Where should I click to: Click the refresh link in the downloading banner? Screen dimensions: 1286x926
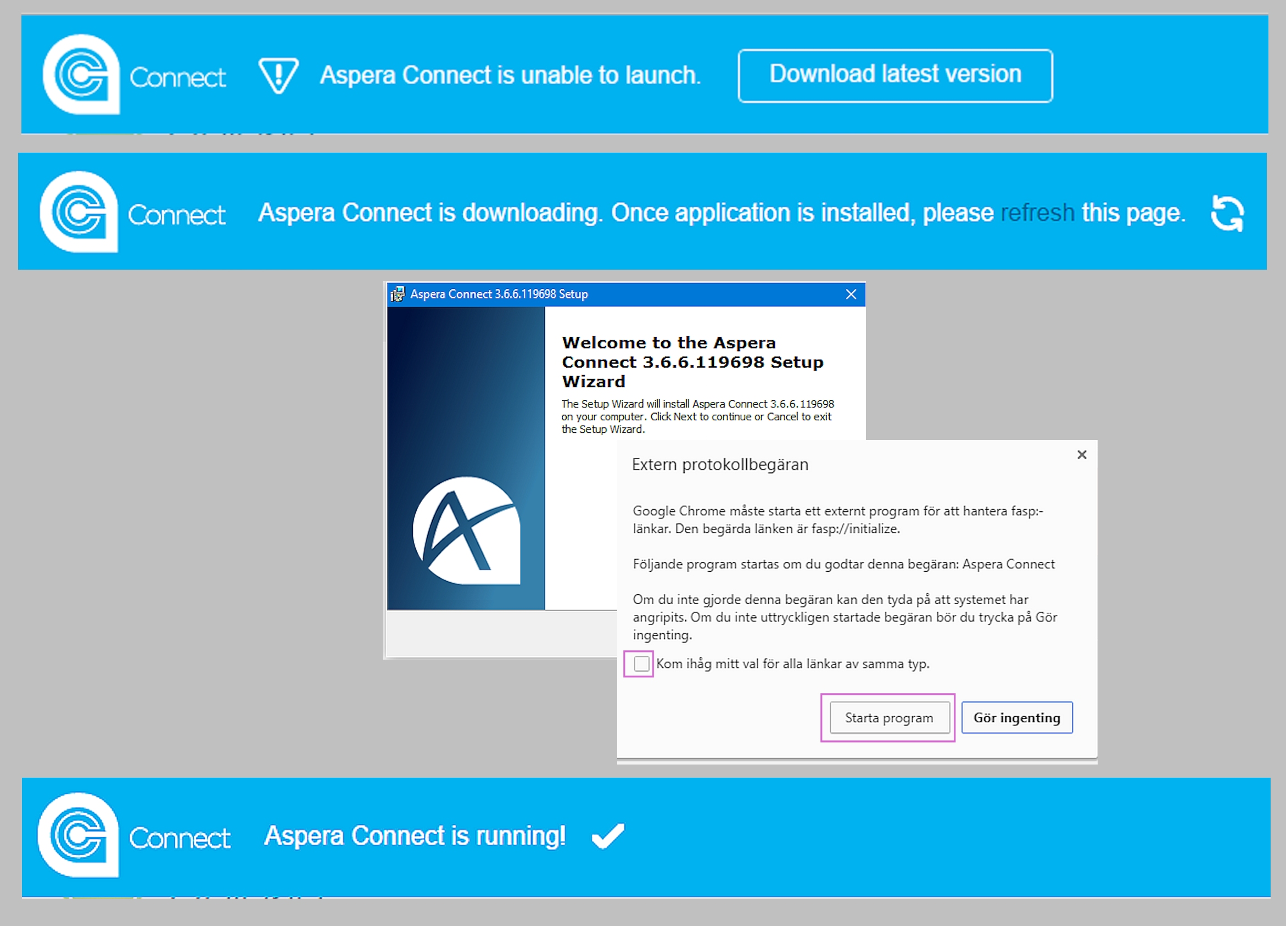point(1037,213)
